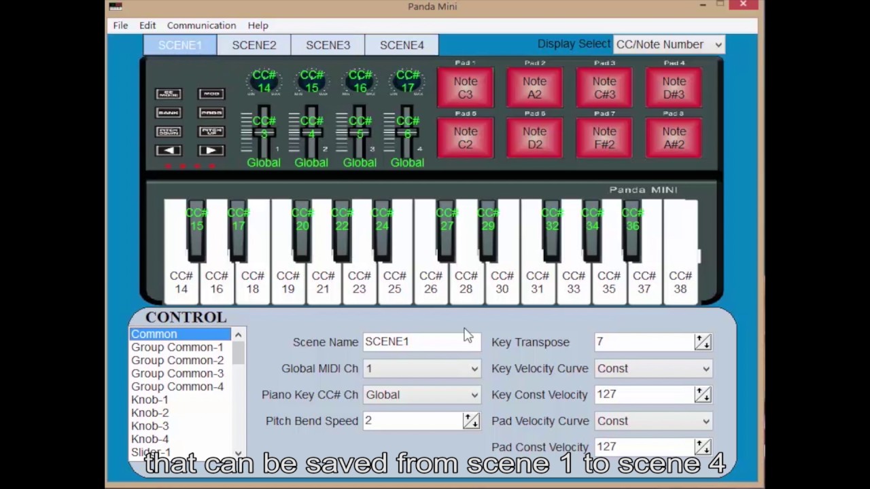Open the Piano Key CC# Ch dropdown
Image resolution: width=870 pixels, height=489 pixels.
pos(422,395)
